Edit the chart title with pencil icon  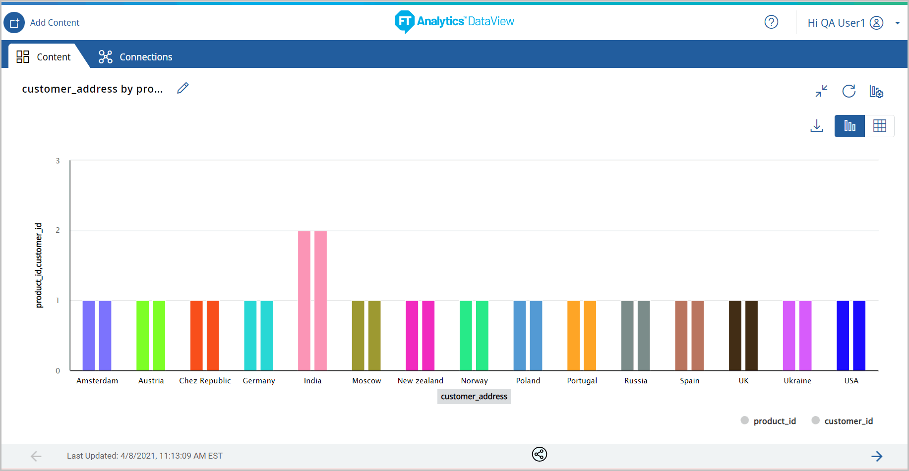pyautogui.click(x=182, y=88)
